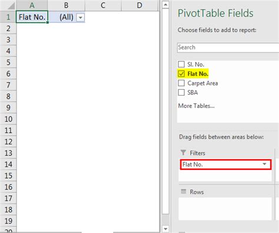Tick the Carpet Area field checkbox

point(181,83)
